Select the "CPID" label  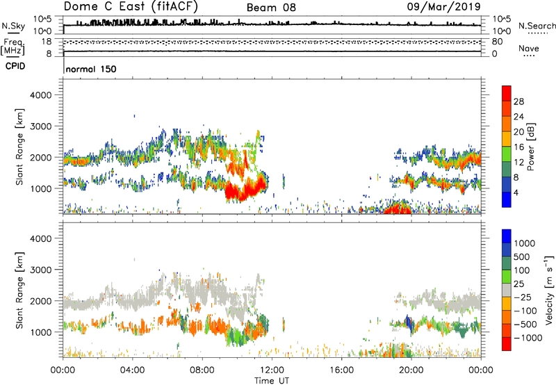click(x=15, y=66)
